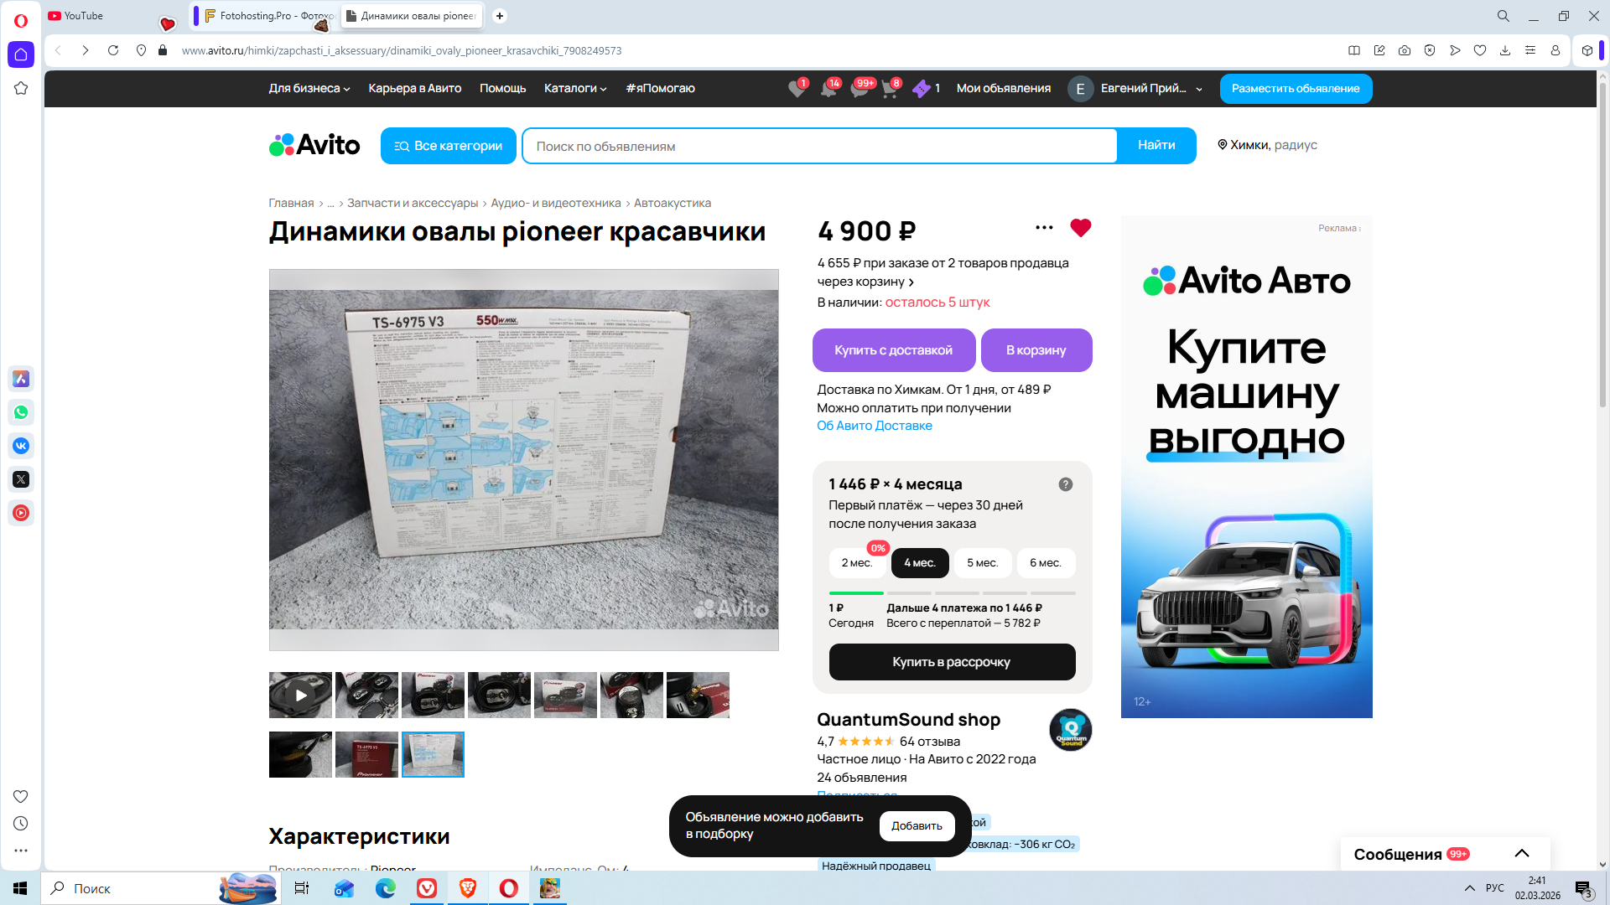Open the Об Авито Доставке link

(x=874, y=426)
